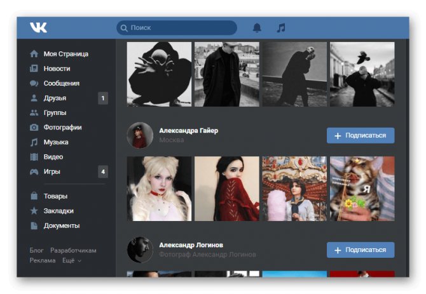Click the shopping bag icon beside Товары
426x294 pixels.
point(34,196)
